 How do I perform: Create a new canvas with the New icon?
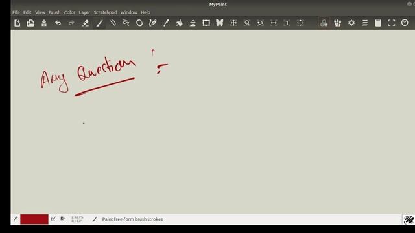coord(18,23)
